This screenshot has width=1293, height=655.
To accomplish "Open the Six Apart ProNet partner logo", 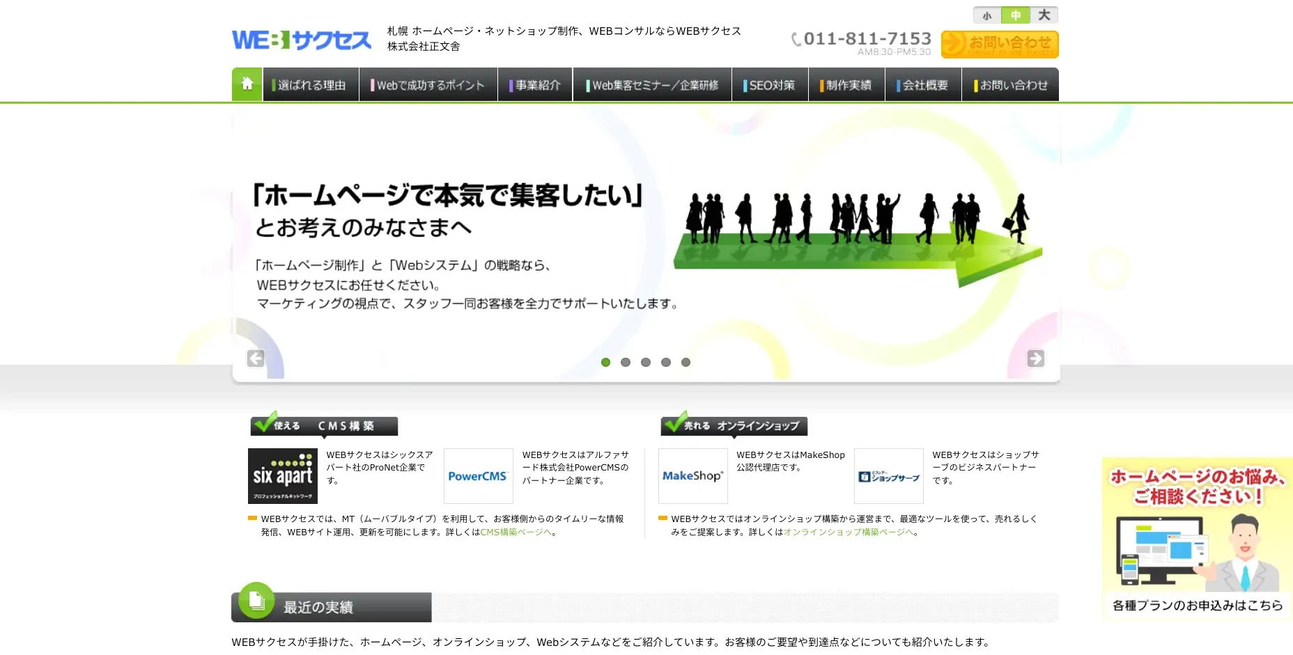I will point(282,475).
